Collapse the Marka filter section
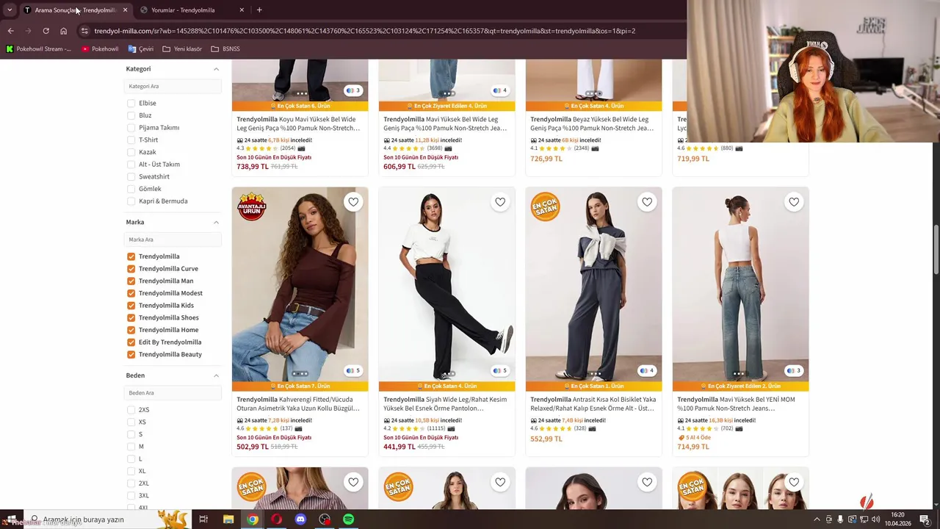The width and height of the screenshot is (940, 529). 216,222
